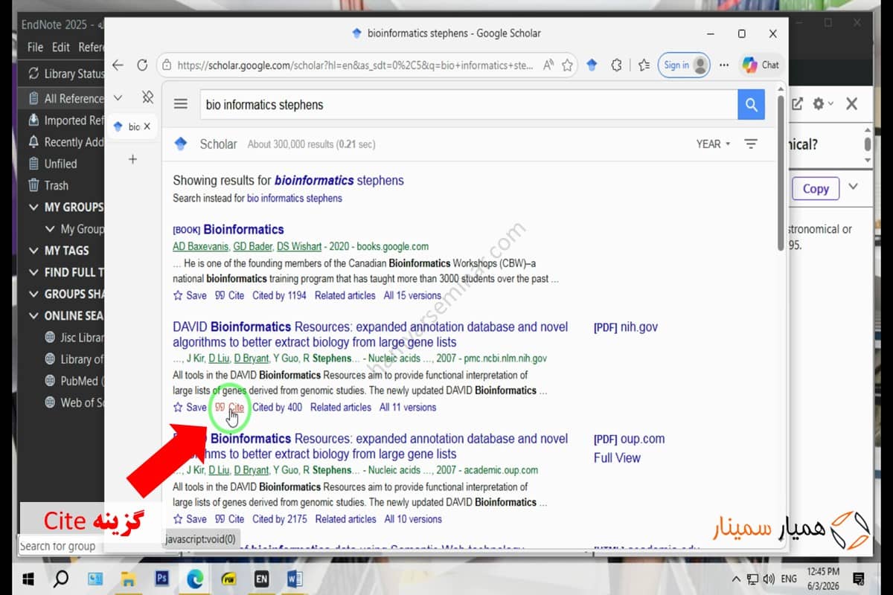The image size is (893, 595).
Task: Click the browser Back arrow
Action: click(118, 65)
